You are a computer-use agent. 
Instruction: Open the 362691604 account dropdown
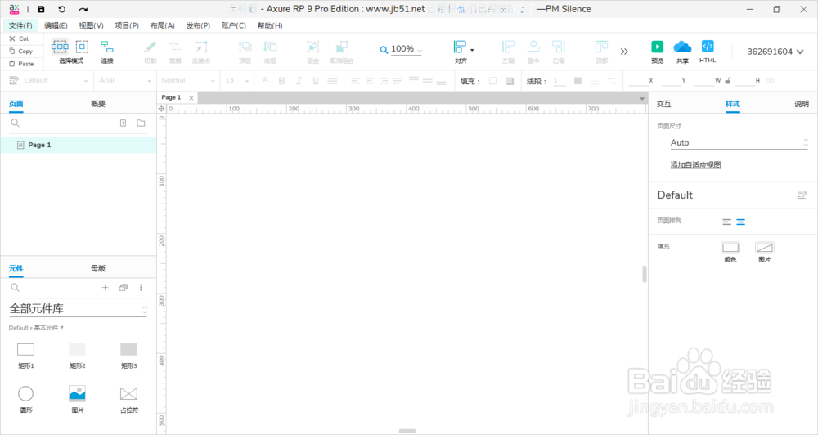pyautogui.click(x=775, y=52)
